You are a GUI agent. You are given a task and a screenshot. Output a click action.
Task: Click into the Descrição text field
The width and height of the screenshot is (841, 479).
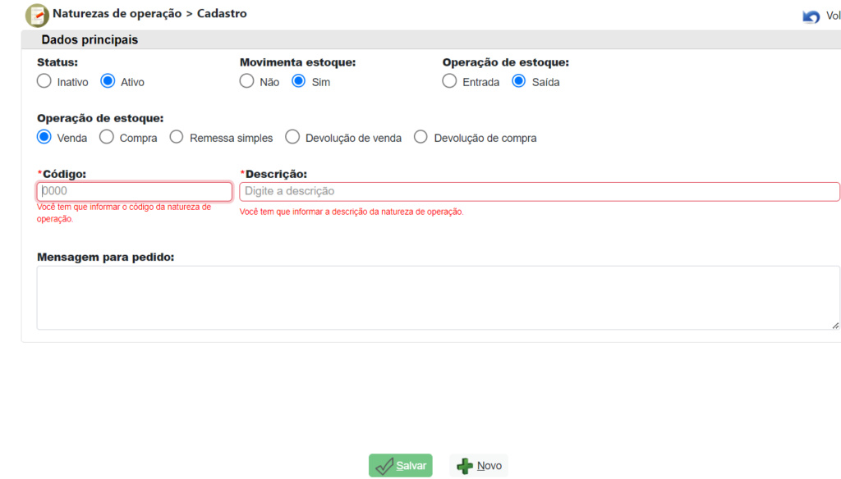tap(539, 191)
